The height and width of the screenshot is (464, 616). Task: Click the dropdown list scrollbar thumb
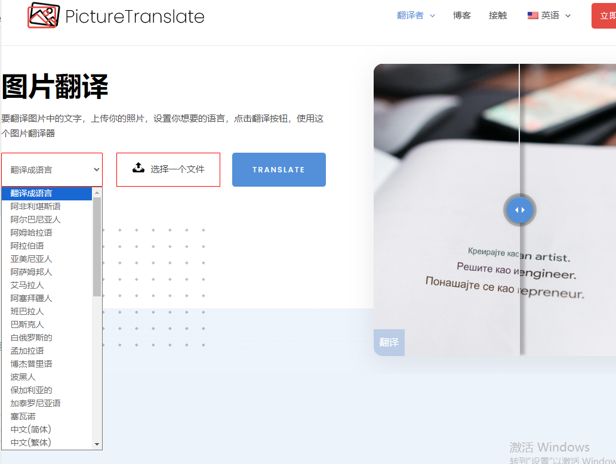(97, 247)
